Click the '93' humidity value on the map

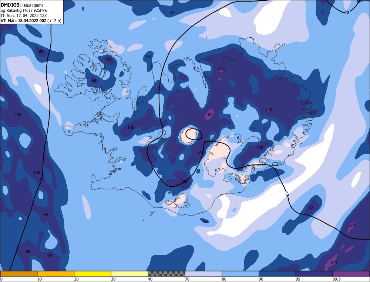point(148,56)
